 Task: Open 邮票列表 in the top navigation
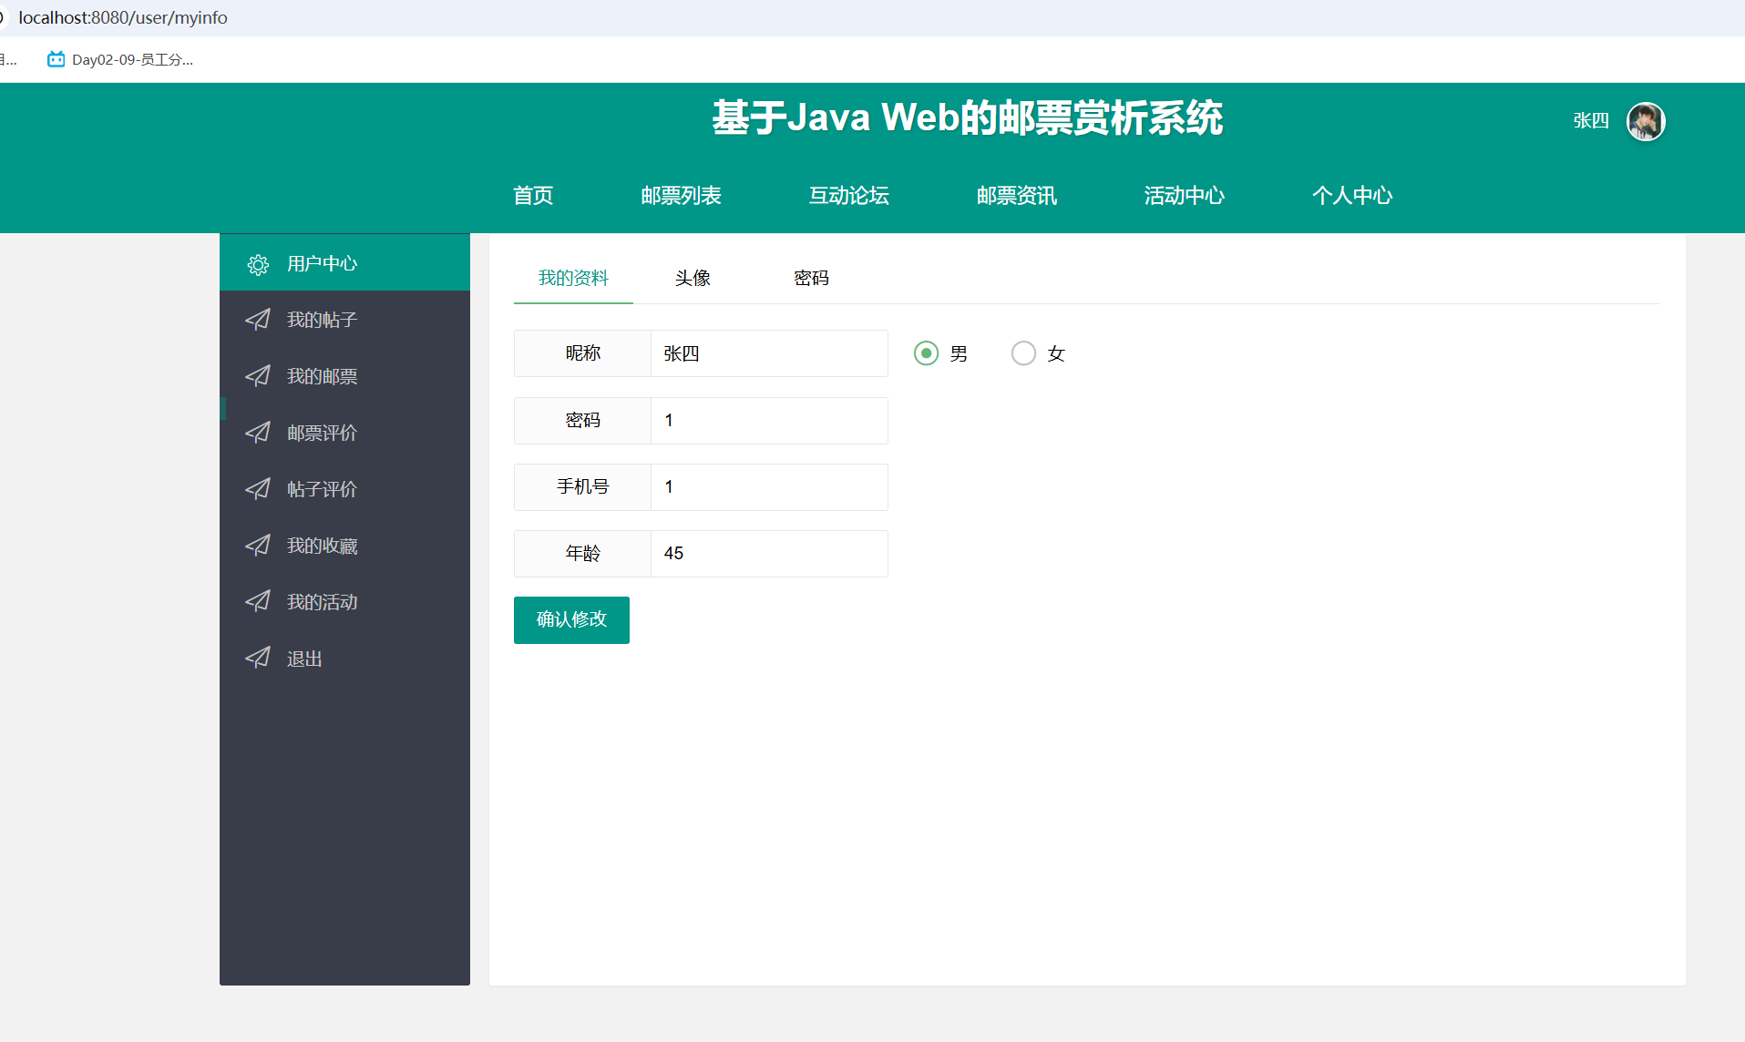[681, 196]
